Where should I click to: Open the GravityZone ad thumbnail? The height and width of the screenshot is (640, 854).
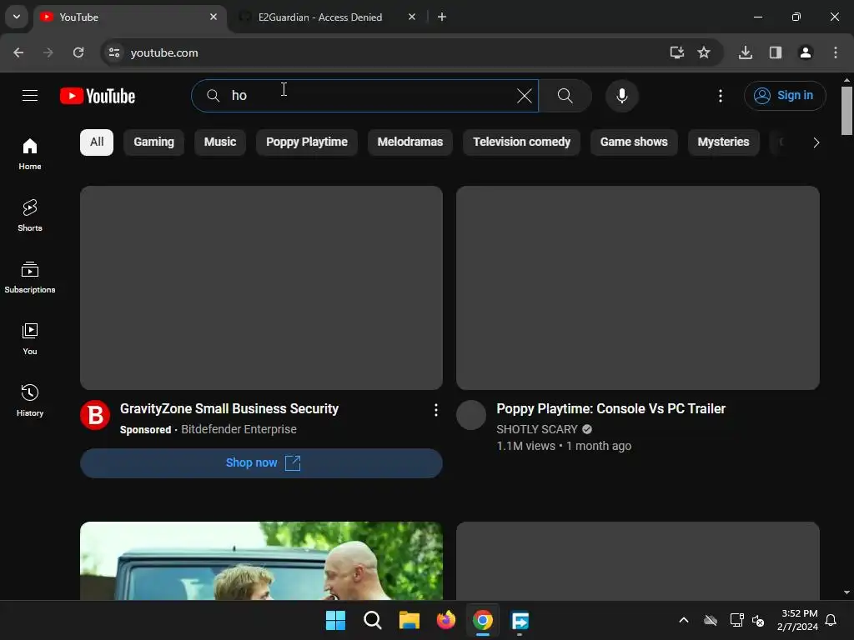[x=261, y=287]
